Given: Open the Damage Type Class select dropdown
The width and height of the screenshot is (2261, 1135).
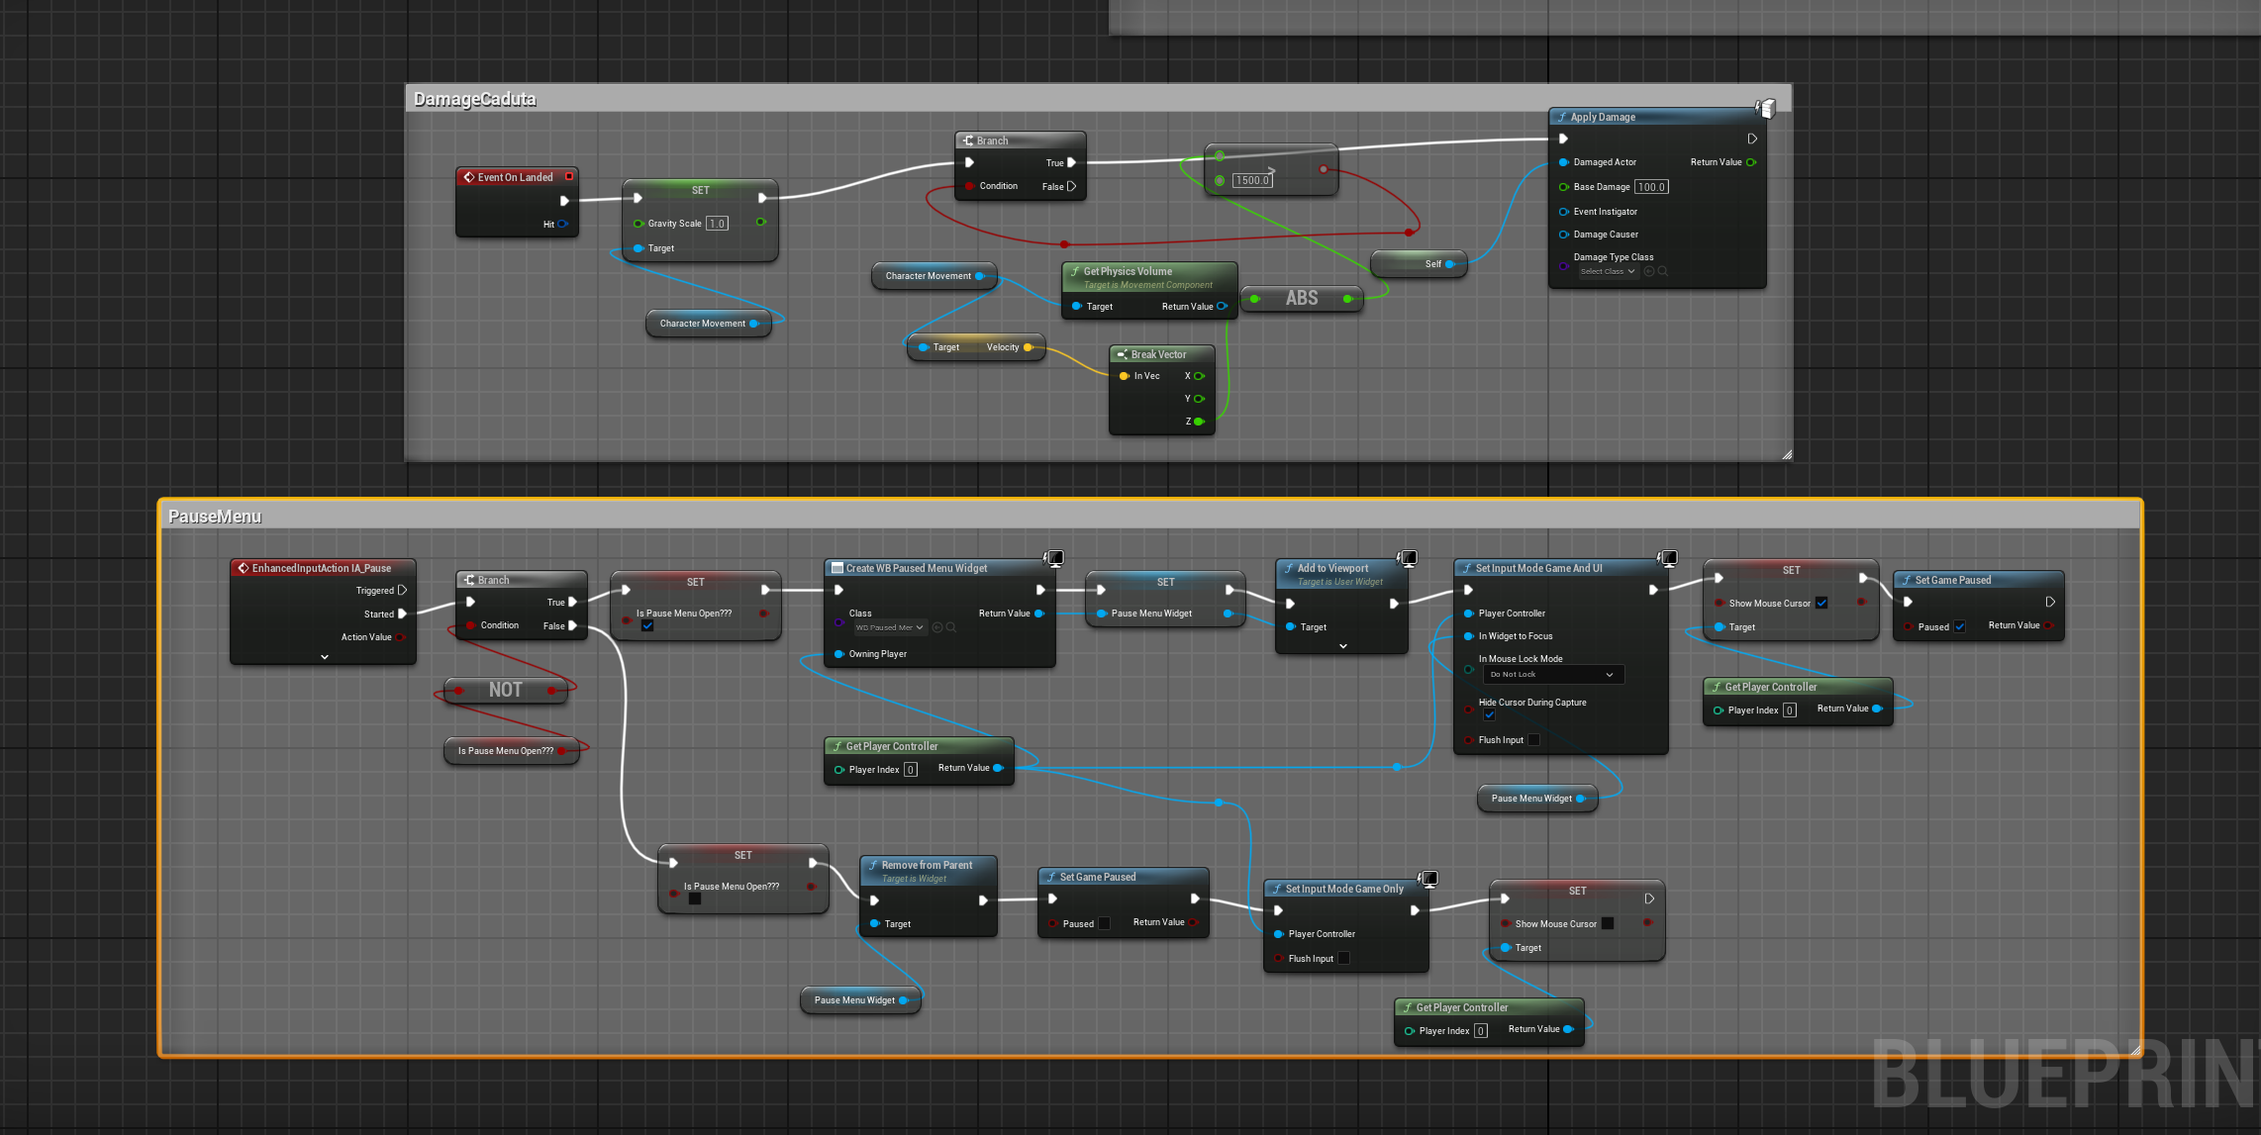Looking at the screenshot, I should point(1607,271).
